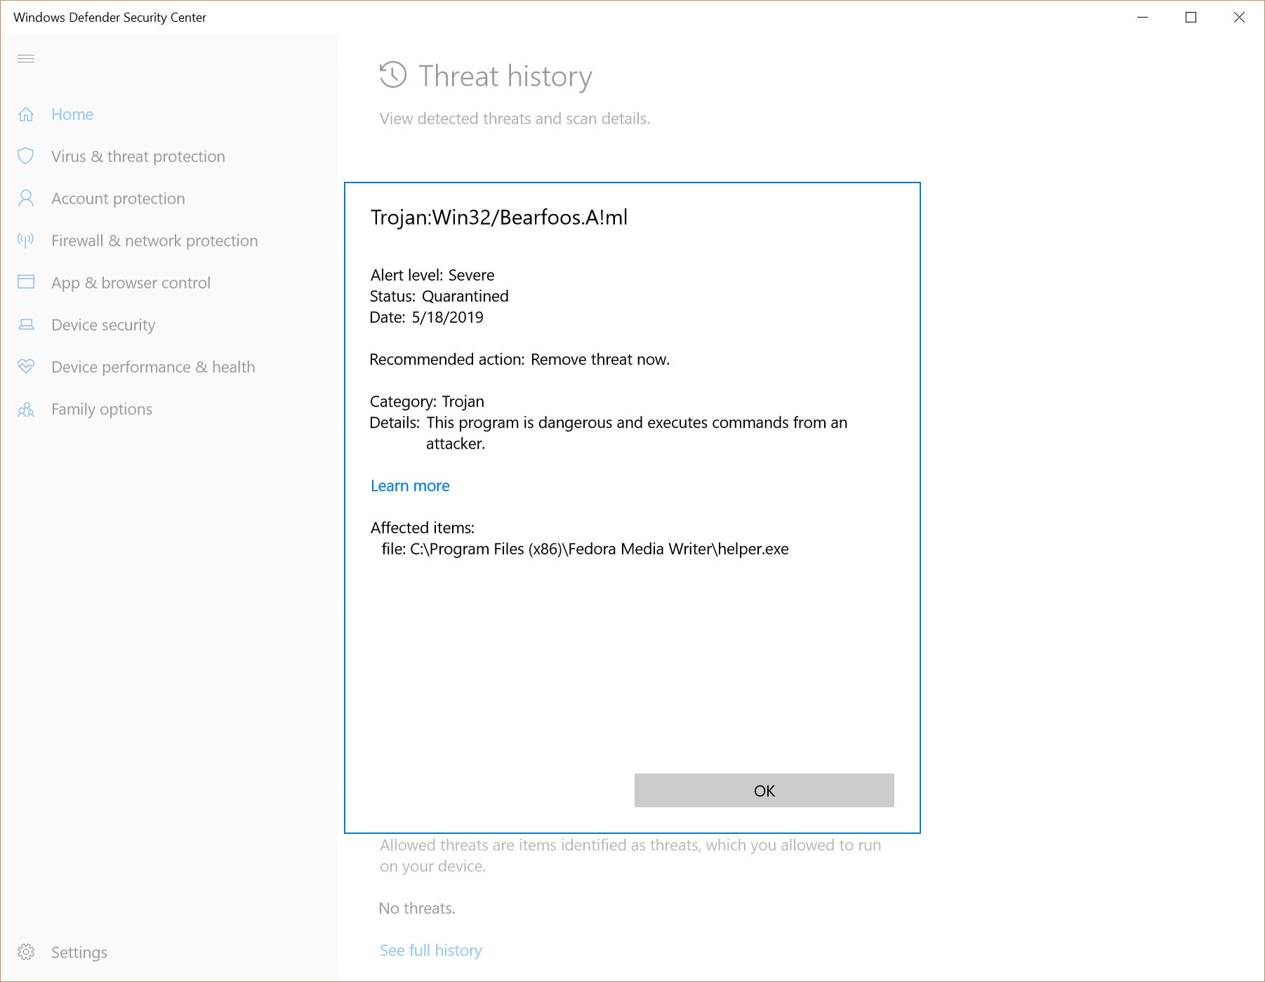
Task: Select the Home navigation entry
Action: 72,114
